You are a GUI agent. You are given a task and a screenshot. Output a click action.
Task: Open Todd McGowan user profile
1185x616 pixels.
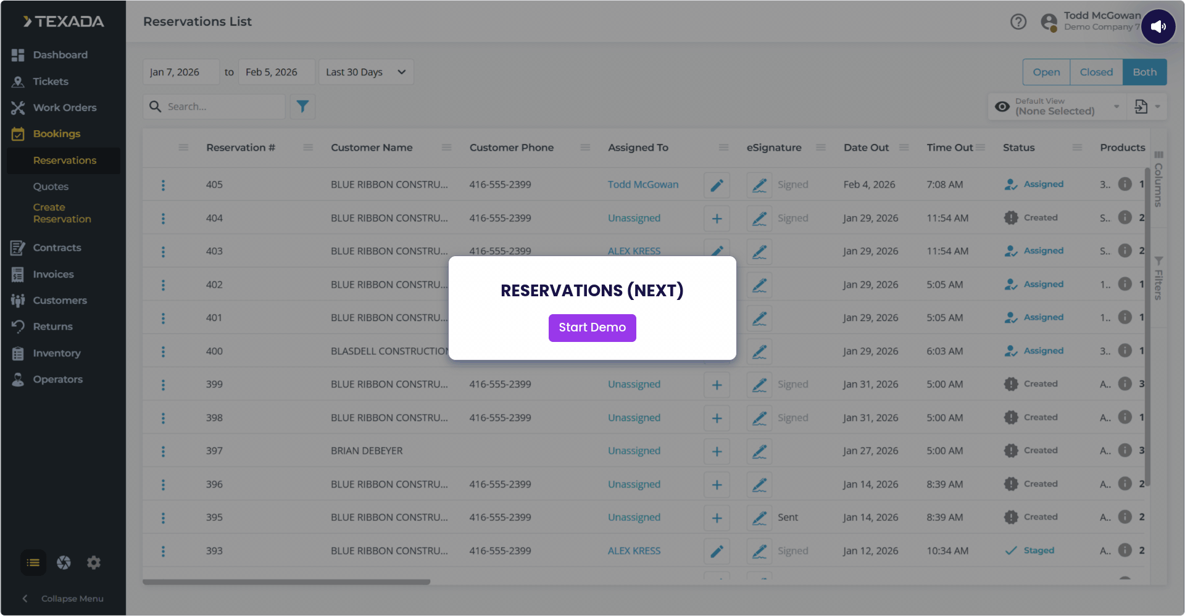1091,22
